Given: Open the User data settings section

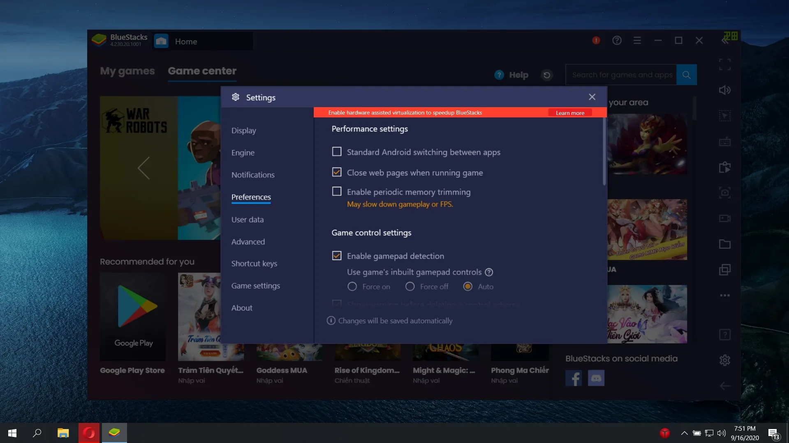Looking at the screenshot, I should (247, 220).
